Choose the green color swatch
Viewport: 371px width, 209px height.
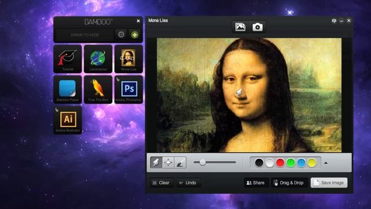(x=290, y=163)
